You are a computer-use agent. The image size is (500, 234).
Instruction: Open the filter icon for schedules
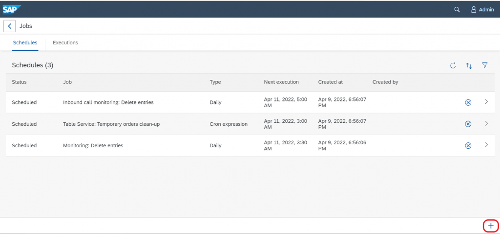(x=485, y=65)
